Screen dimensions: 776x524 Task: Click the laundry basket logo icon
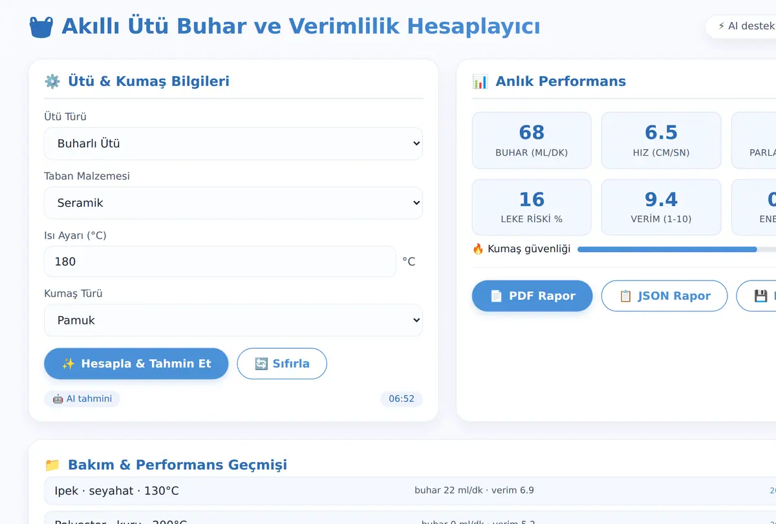[x=41, y=27]
